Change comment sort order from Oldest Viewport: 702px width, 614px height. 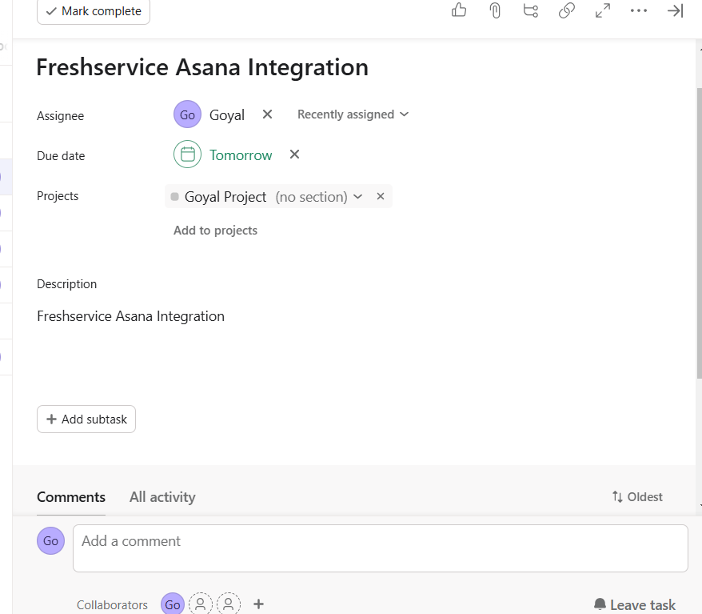[x=637, y=497]
